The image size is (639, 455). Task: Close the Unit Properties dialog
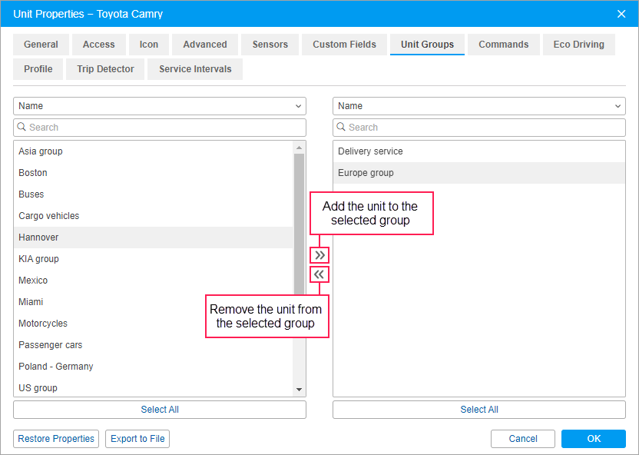click(621, 14)
